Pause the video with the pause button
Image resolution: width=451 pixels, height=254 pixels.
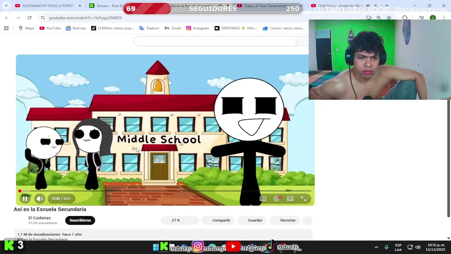(x=25, y=199)
